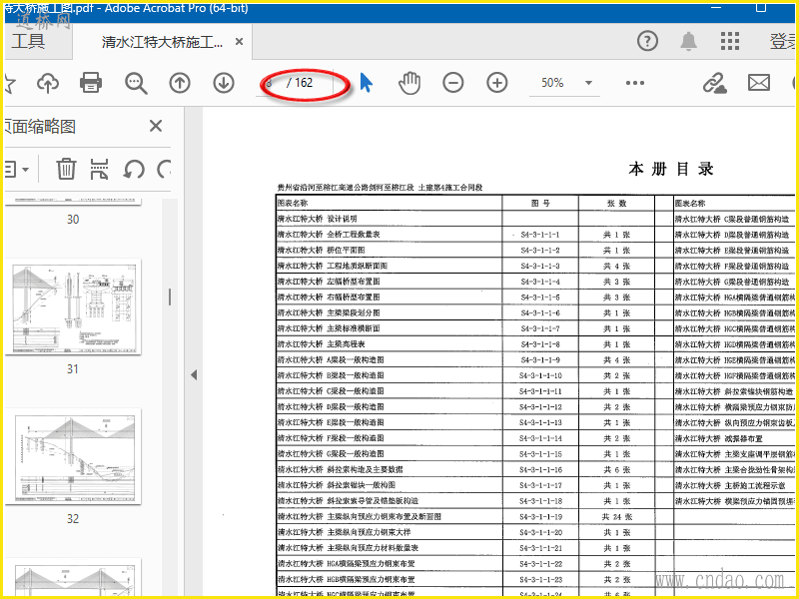Select the 清水江特大桥施工 document tab
799x599 pixels.
162,42
